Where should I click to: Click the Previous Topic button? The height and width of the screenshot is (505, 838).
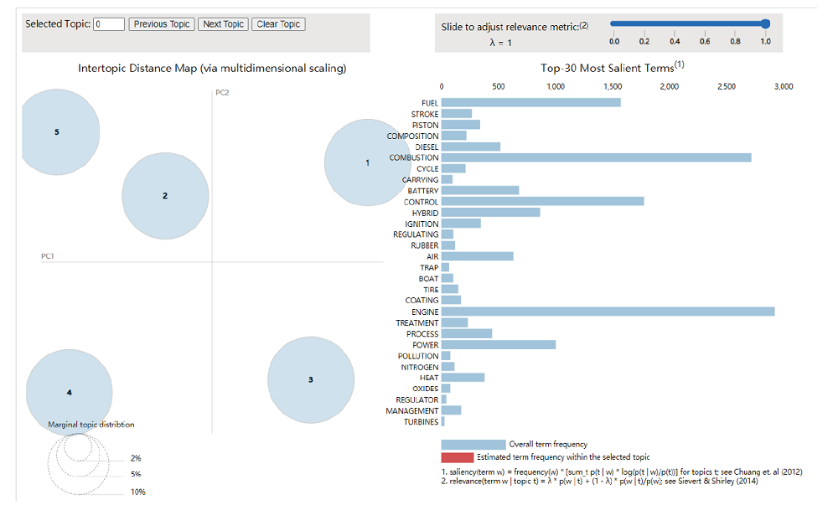[x=162, y=24]
